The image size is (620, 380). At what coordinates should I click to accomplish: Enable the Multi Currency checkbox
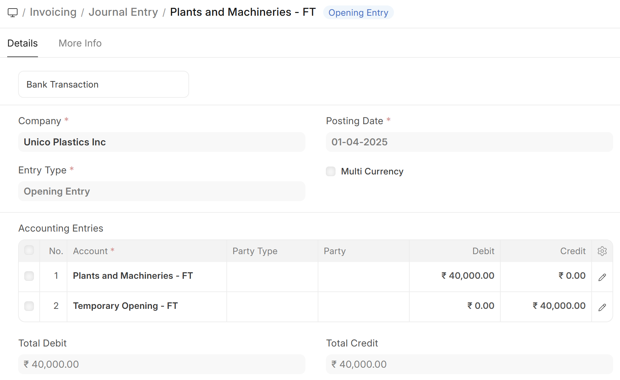331,171
